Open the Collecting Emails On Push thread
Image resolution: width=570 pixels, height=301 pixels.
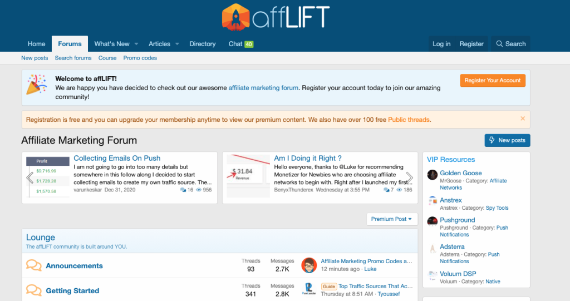(x=117, y=158)
